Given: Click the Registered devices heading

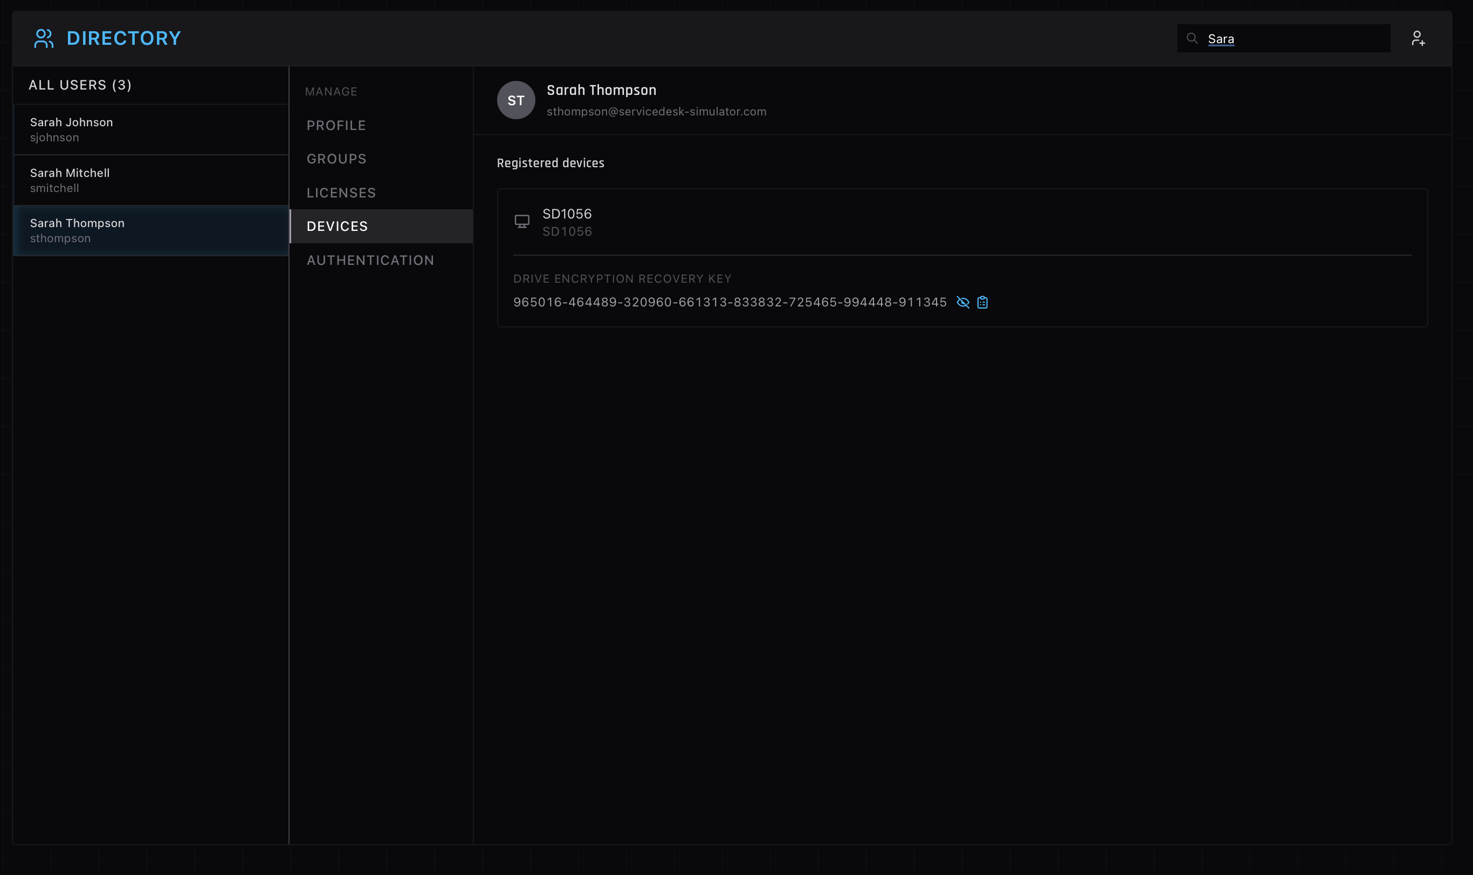Looking at the screenshot, I should [550, 163].
